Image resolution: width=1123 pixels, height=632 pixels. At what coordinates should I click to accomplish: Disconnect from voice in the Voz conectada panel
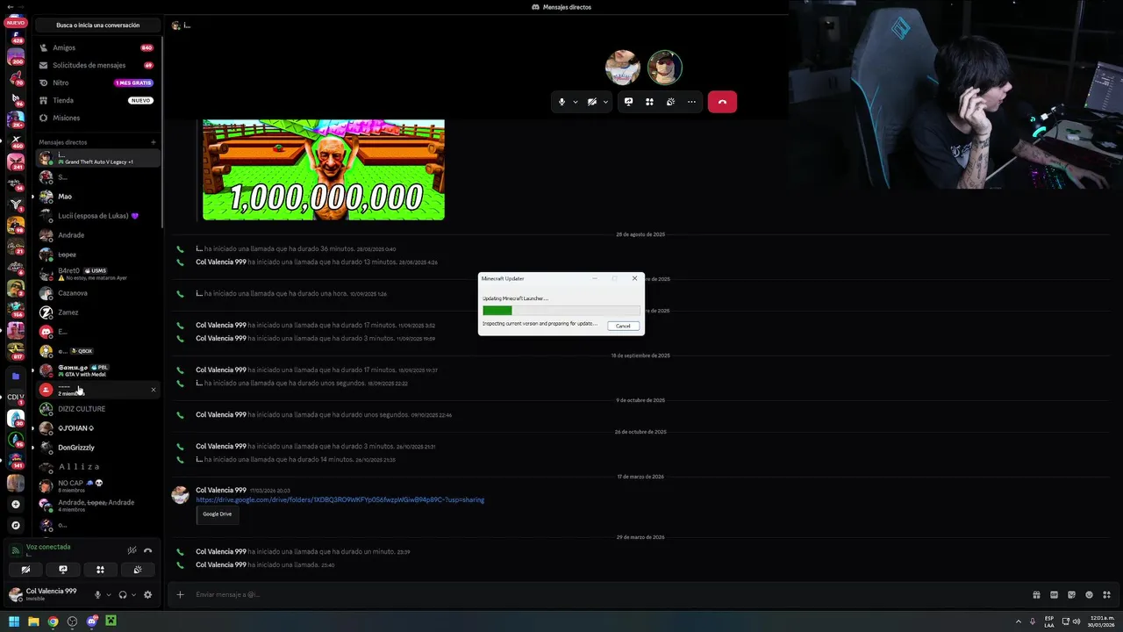[147, 550]
